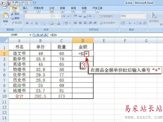Open the font name dropdown
This screenshot has width=163, height=122.
(x=50, y=16)
